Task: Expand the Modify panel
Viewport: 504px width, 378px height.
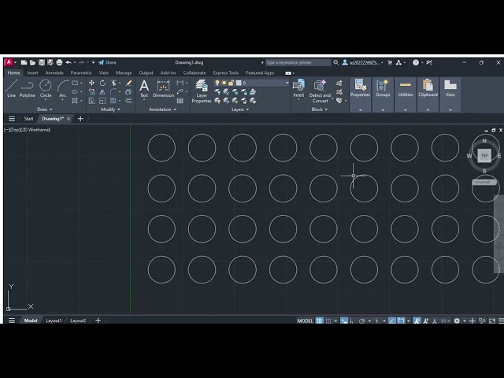Action: 110,109
